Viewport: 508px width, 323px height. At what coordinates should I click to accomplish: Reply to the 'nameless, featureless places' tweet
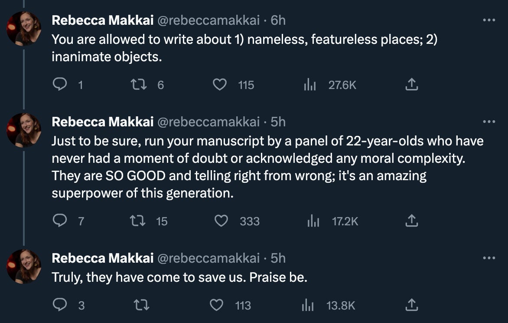tap(59, 85)
